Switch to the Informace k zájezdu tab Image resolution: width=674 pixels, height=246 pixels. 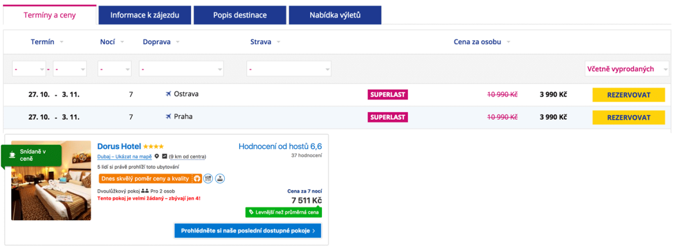pyautogui.click(x=144, y=15)
